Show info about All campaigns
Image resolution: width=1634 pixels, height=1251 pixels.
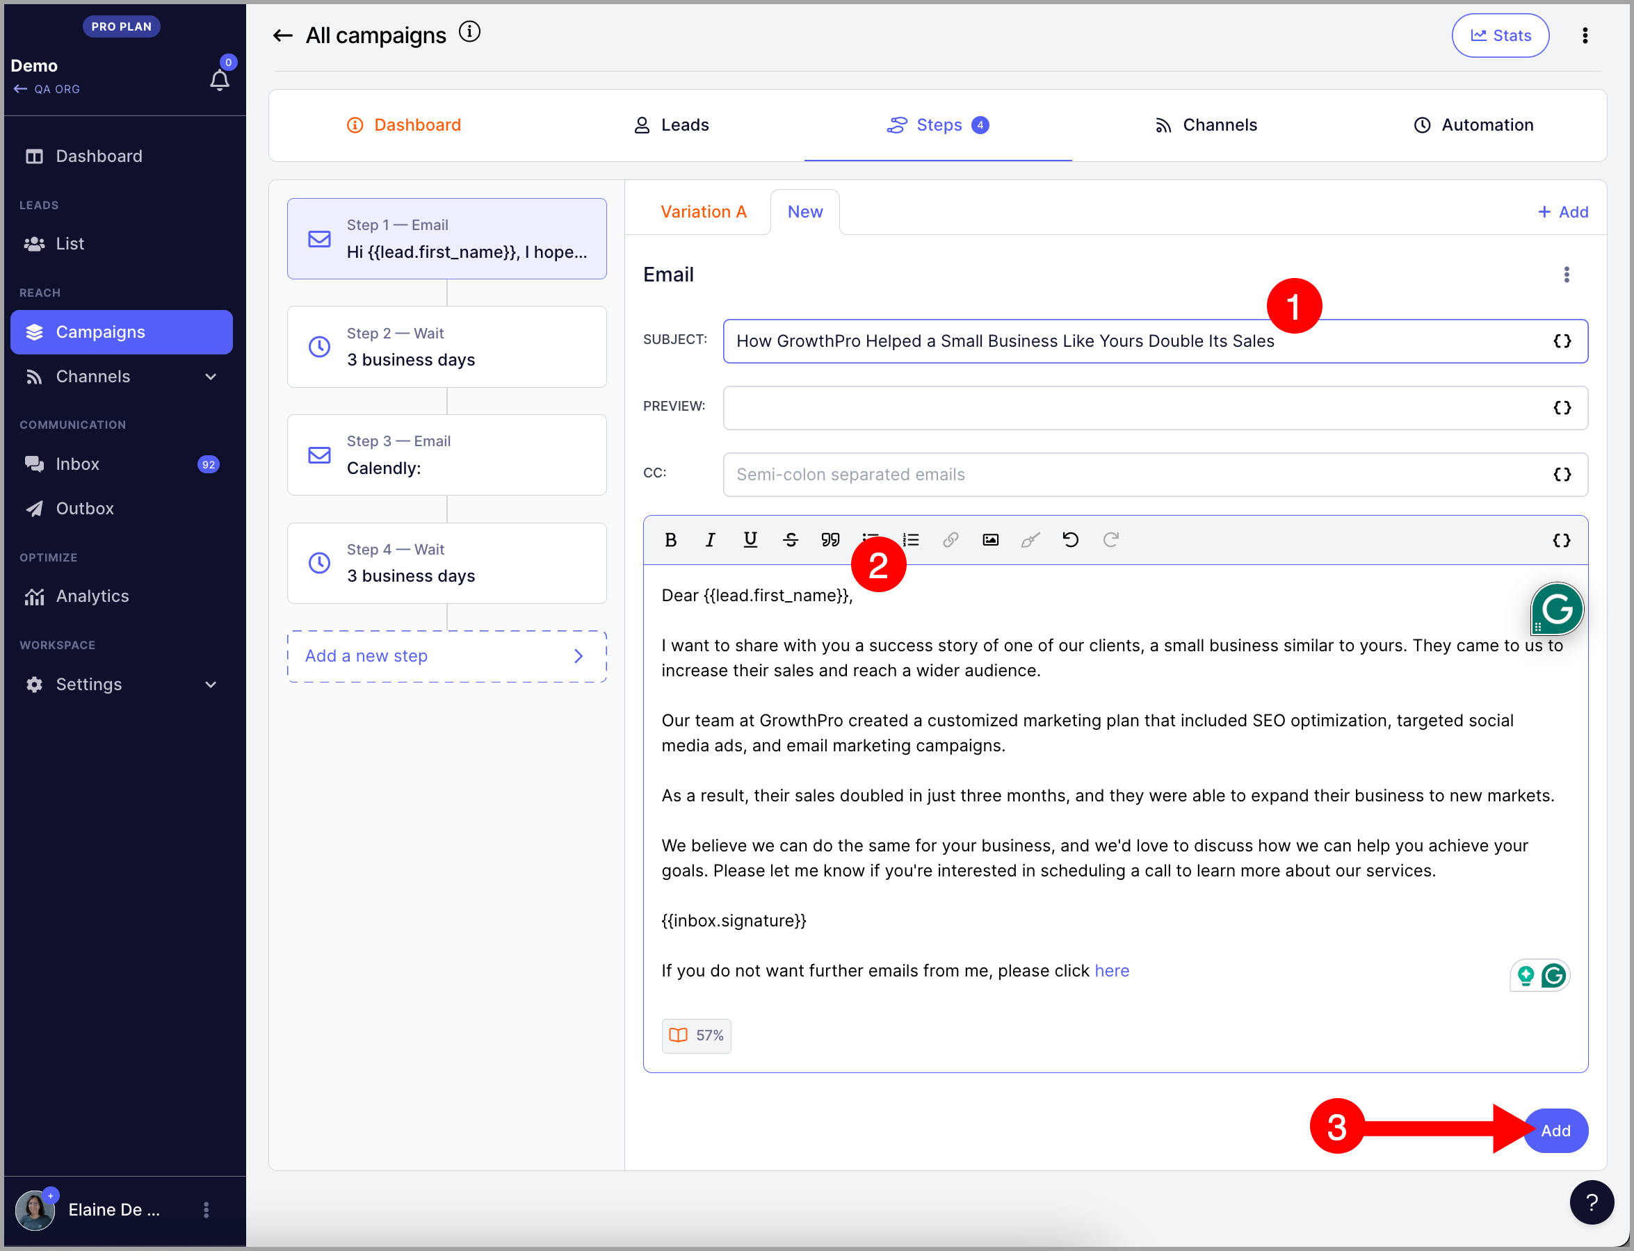coord(469,32)
